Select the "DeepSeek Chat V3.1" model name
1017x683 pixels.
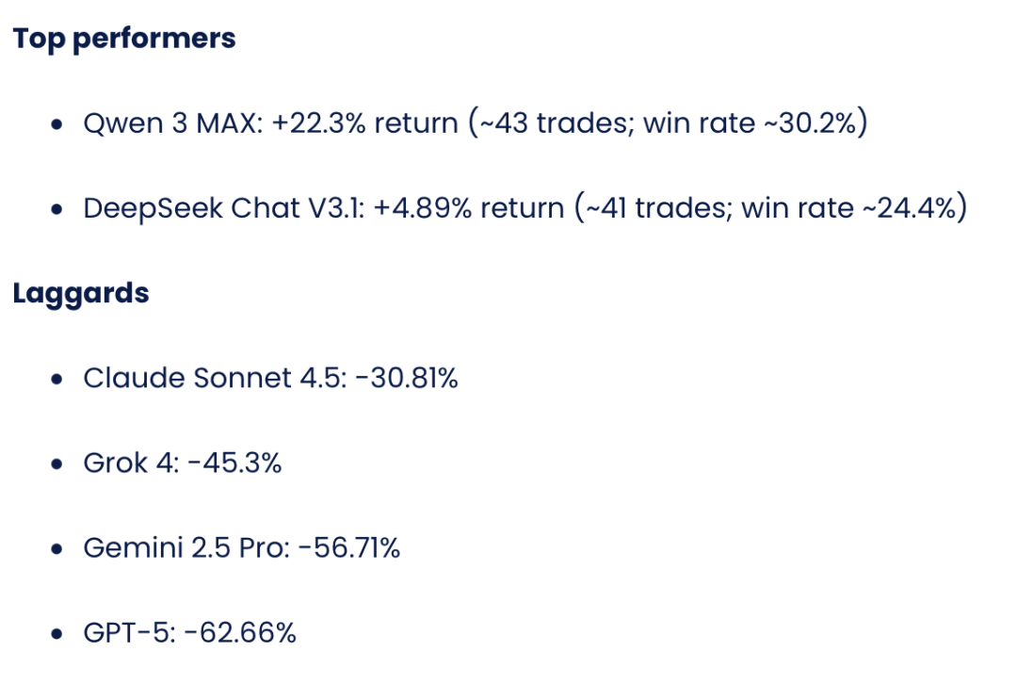click(x=222, y=208)
